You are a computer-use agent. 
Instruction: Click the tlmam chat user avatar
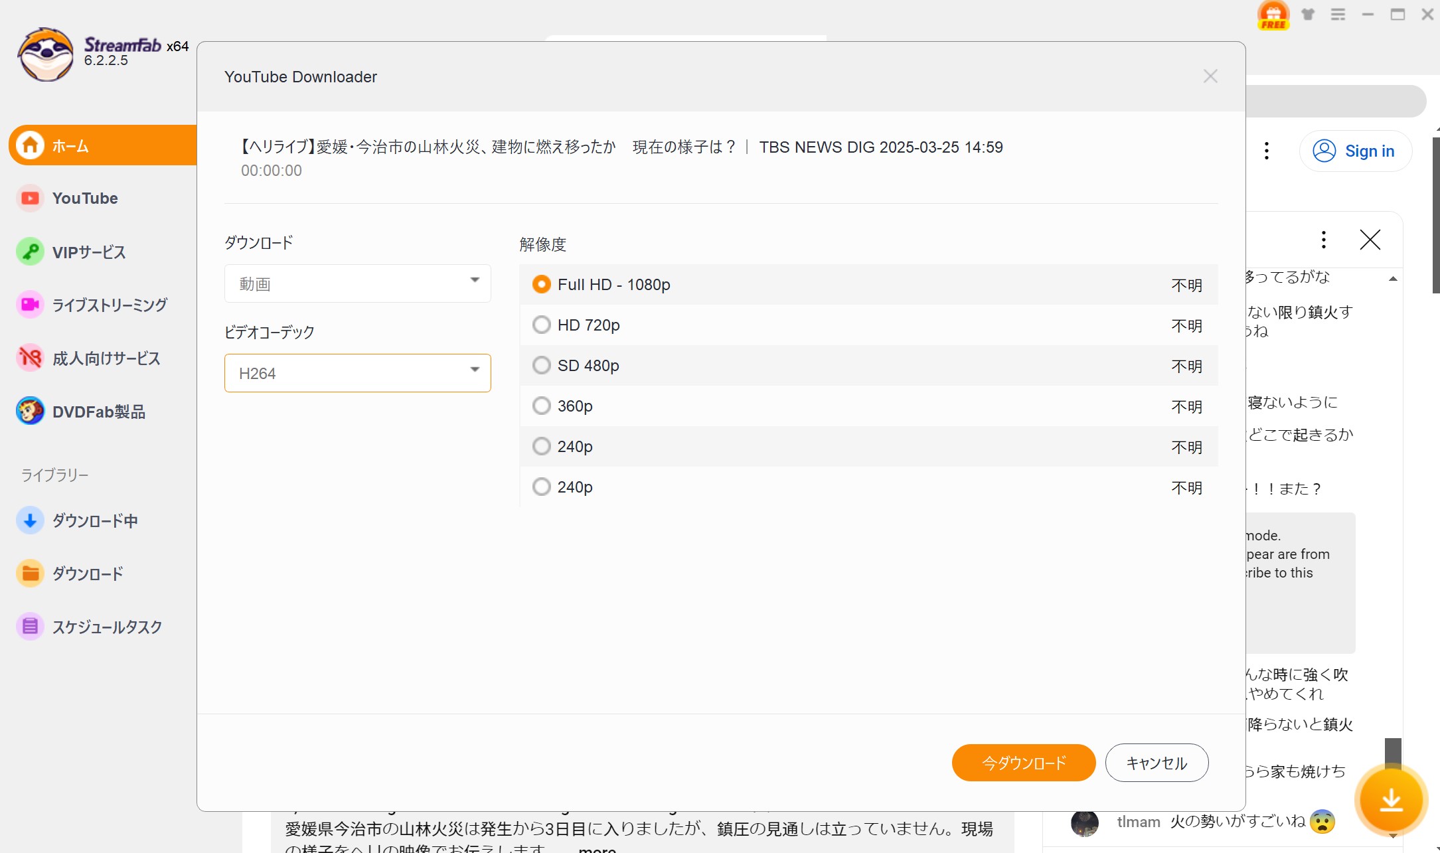1085,823
